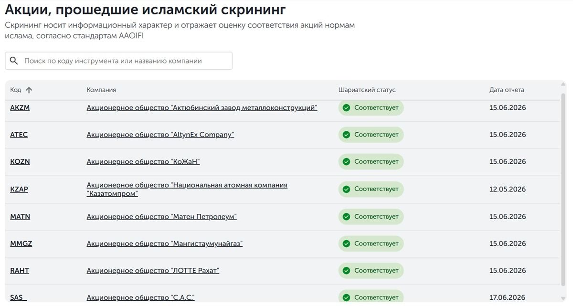Click the Компания column header

pyautogui.click(x=101, y=90)
